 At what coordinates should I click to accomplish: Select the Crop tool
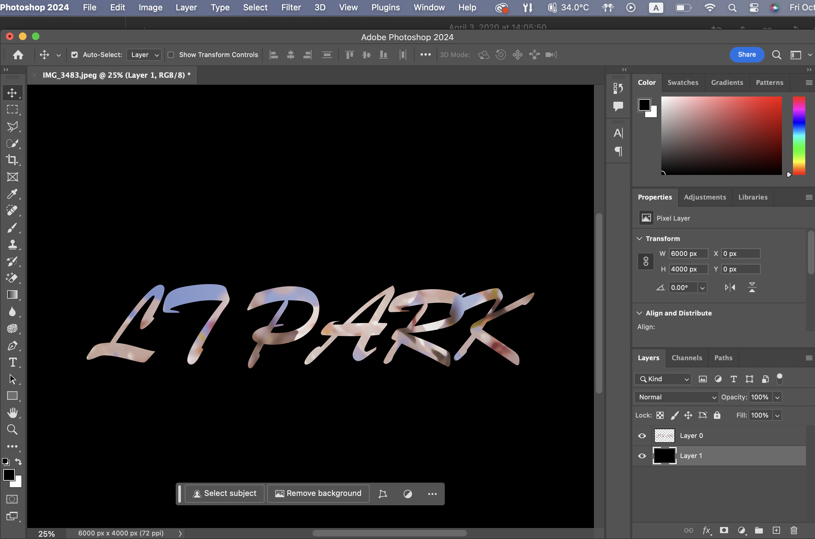[x=12, y=160]
